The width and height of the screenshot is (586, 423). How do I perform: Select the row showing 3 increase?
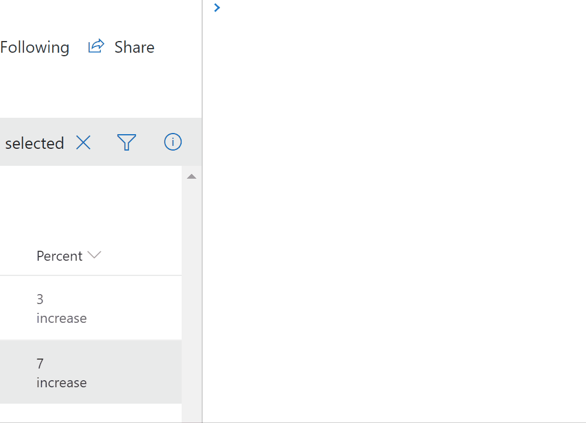coord(88,308)
